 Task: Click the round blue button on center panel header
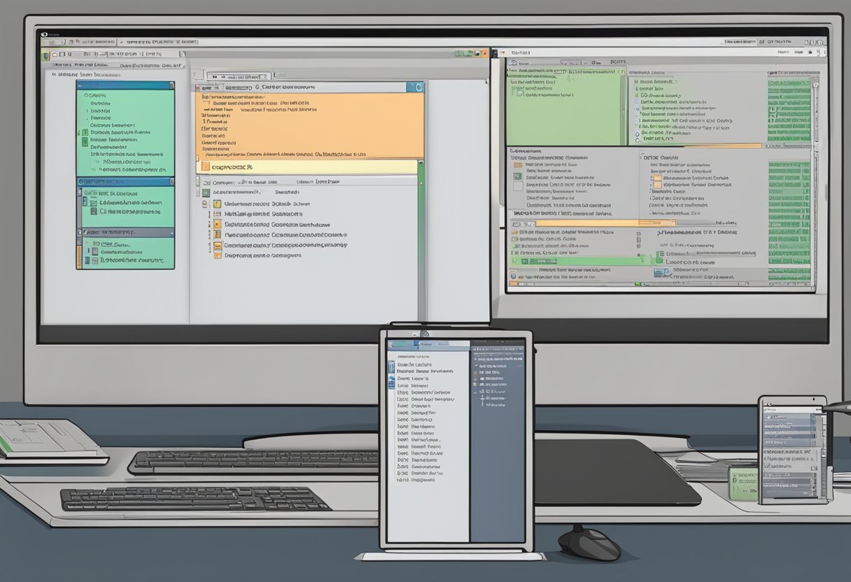(419, 87)
